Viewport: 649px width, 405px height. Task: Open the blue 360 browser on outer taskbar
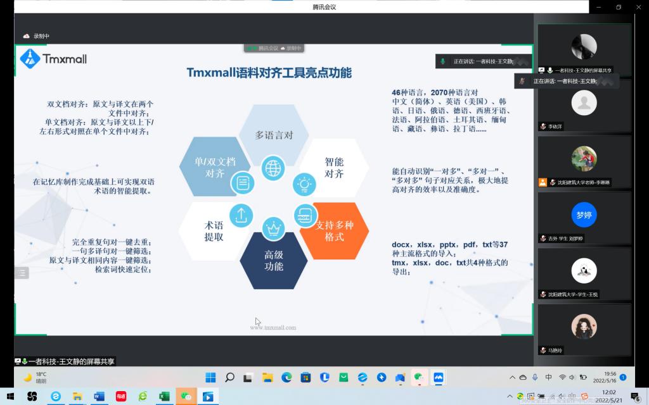click(x=56, y=397)
